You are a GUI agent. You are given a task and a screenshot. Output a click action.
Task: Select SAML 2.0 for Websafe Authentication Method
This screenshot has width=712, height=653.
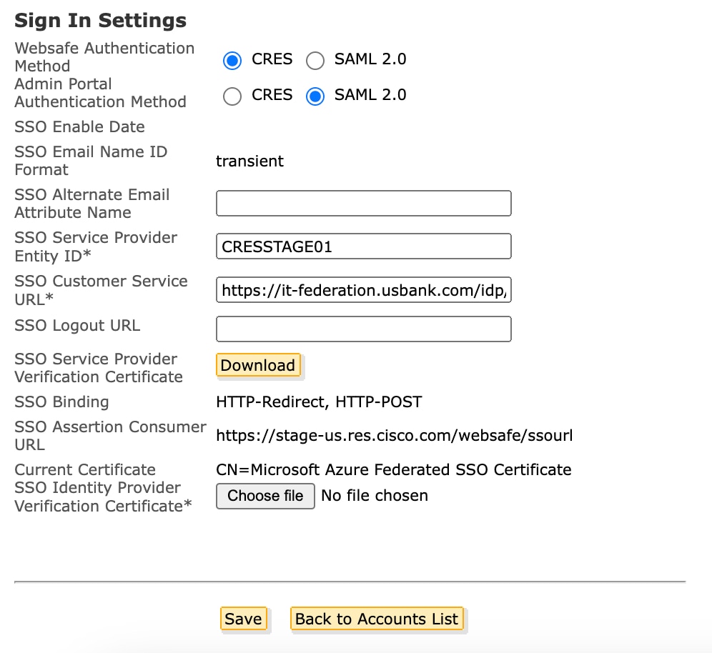315,61
